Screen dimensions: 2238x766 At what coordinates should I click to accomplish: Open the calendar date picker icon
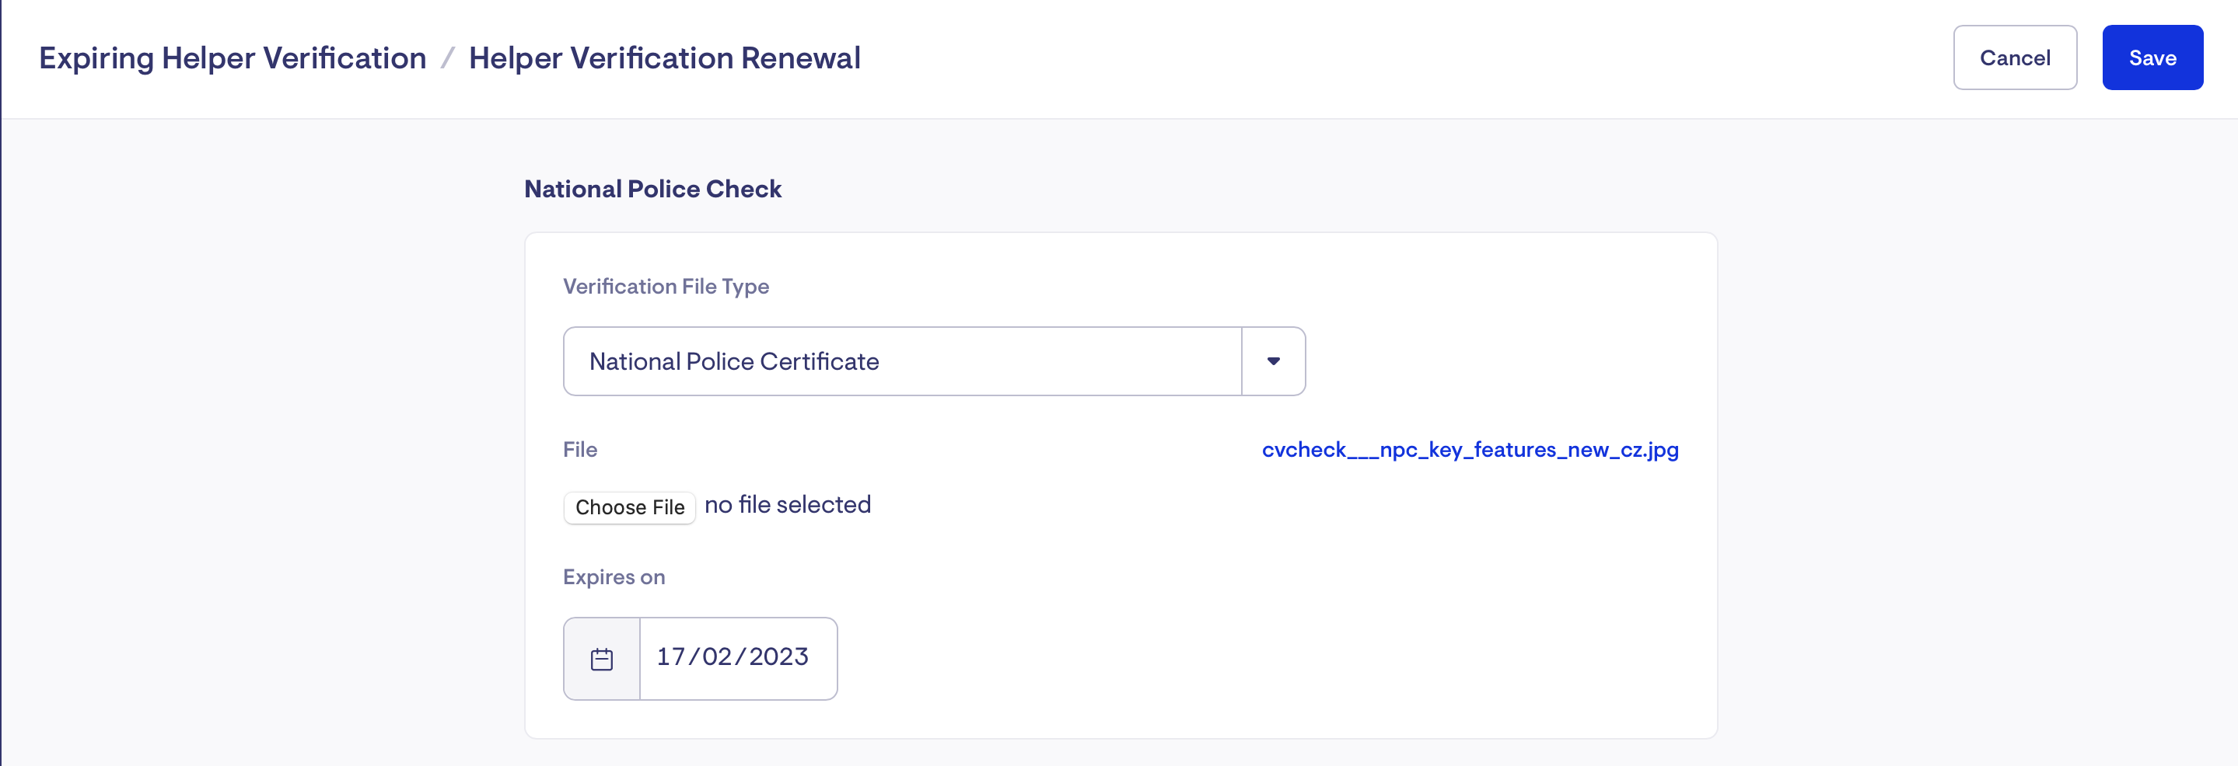point(601,660)
